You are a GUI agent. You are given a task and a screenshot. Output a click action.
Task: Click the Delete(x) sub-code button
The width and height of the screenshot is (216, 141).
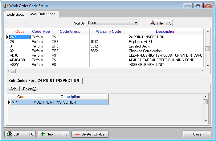tap(30, 89)
